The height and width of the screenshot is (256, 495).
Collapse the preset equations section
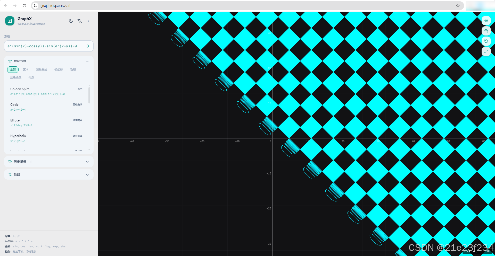coord(87,61)
